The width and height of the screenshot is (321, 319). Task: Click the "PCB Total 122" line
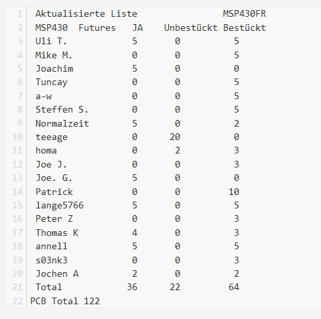(x=65, y=302)
